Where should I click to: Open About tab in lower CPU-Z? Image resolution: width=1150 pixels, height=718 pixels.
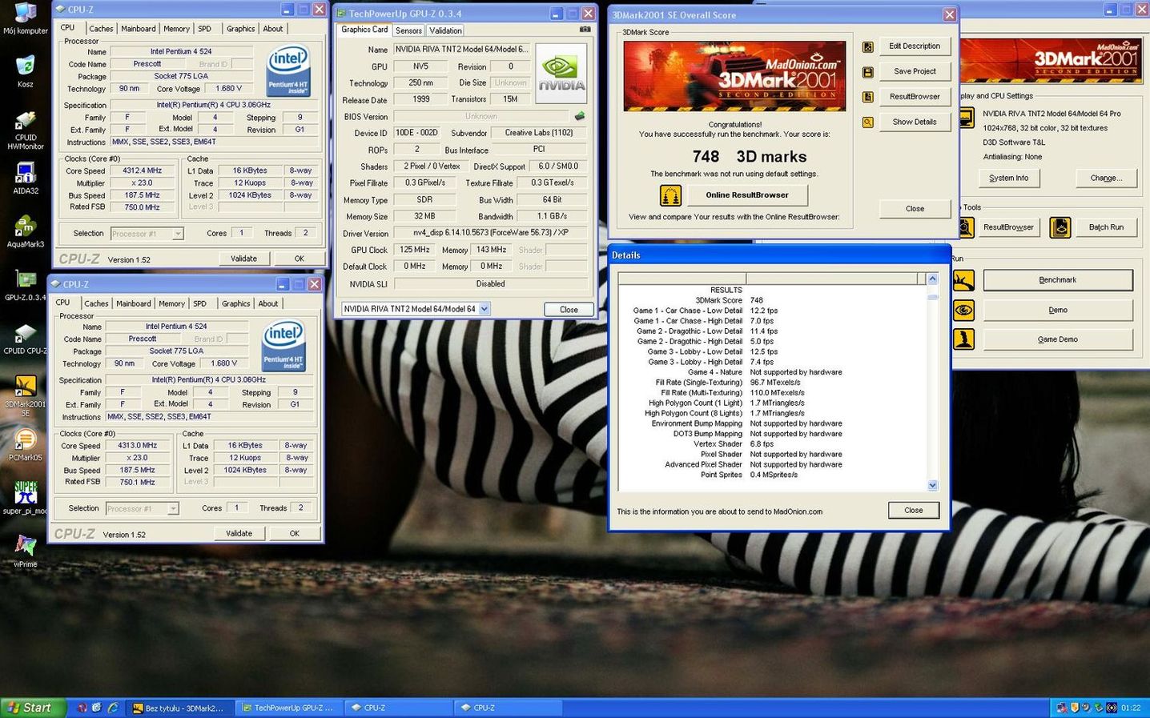(x=268, y=304)
